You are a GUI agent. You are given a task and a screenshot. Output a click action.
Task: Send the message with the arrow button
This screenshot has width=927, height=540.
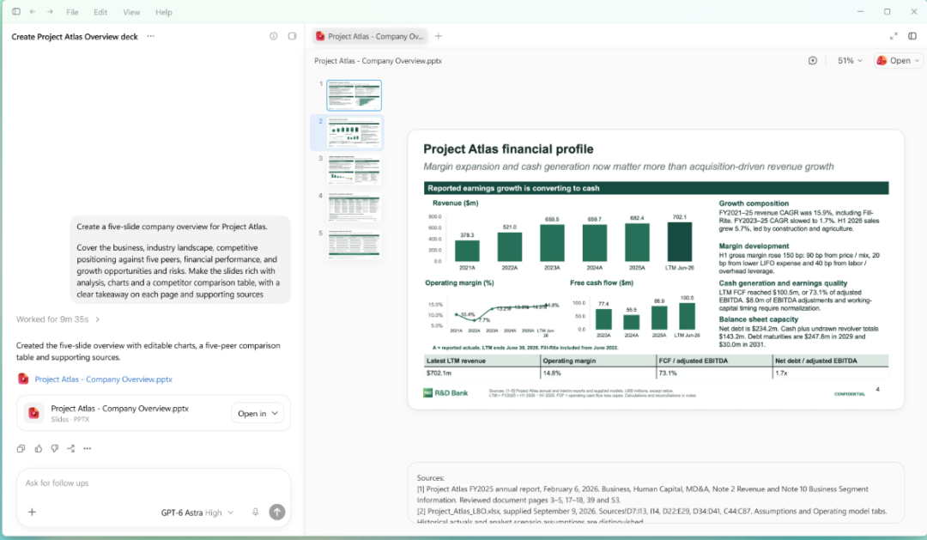point(276,513)
